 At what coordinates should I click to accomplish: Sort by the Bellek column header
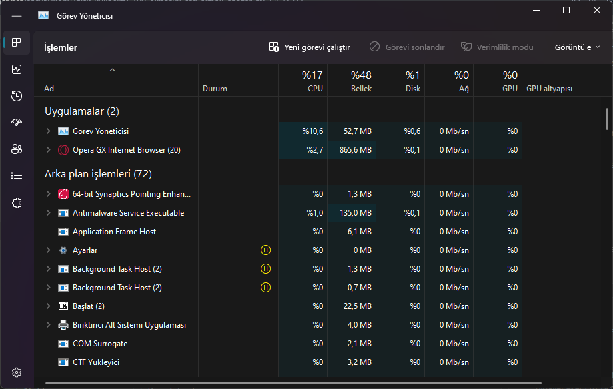(x=352, y=81)
